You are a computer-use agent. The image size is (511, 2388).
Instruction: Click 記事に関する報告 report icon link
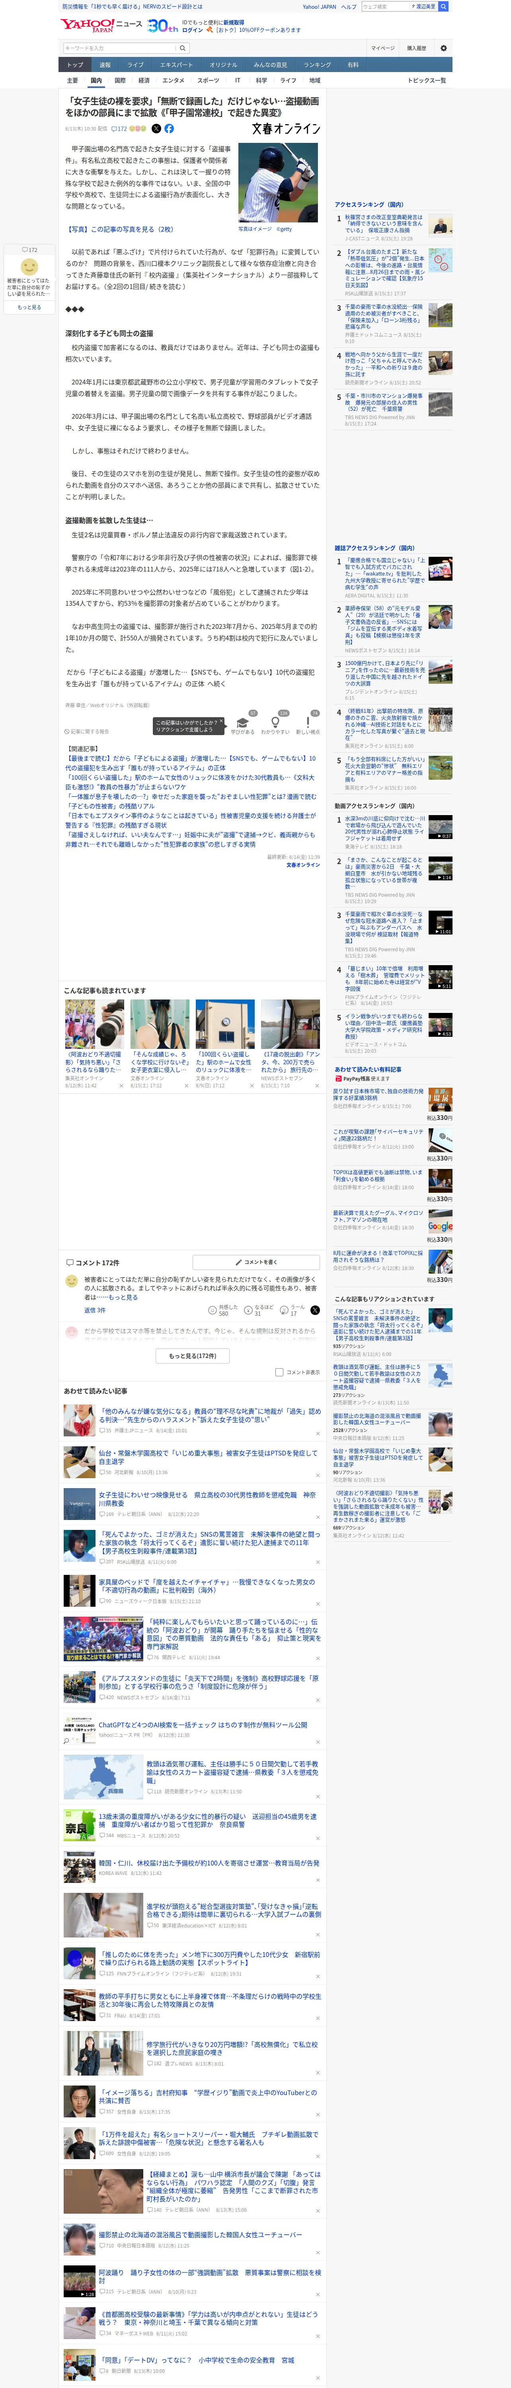(87, 732)
